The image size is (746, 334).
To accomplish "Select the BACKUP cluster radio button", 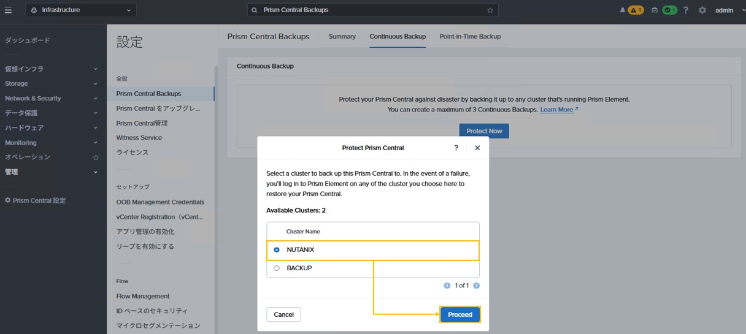I will [277, 268].
